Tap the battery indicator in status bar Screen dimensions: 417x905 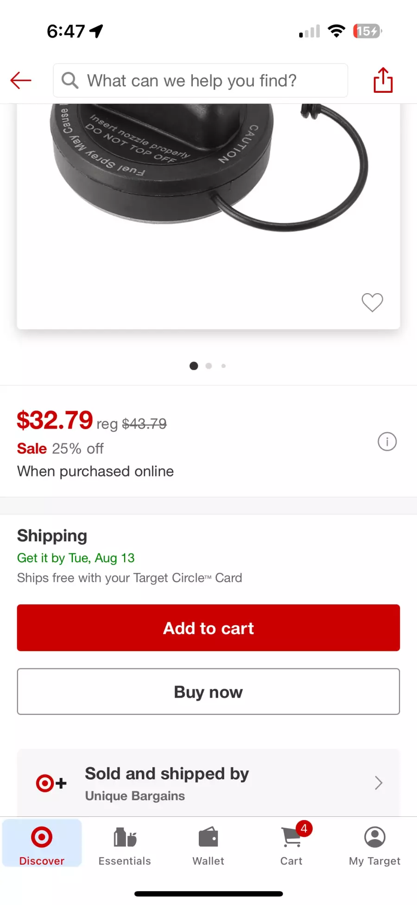367,31
